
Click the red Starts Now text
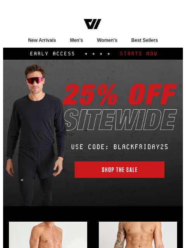[x=138, y=54]
